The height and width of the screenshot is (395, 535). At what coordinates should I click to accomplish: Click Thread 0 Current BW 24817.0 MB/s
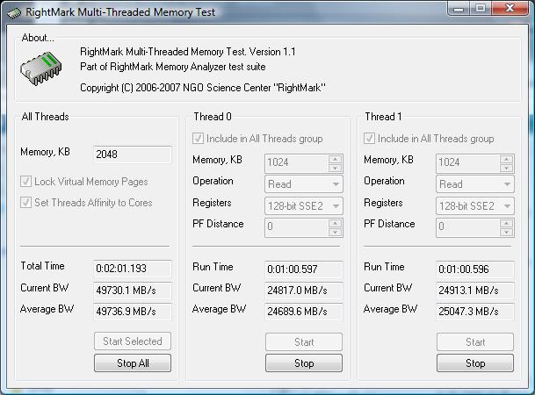coord(304,291)
